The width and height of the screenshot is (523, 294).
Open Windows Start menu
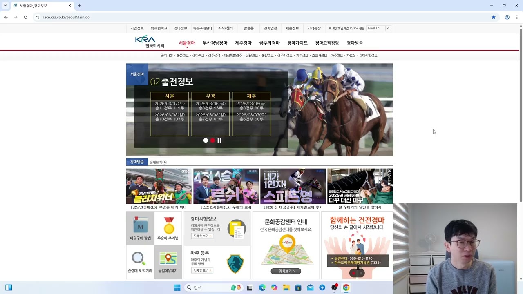177,287
